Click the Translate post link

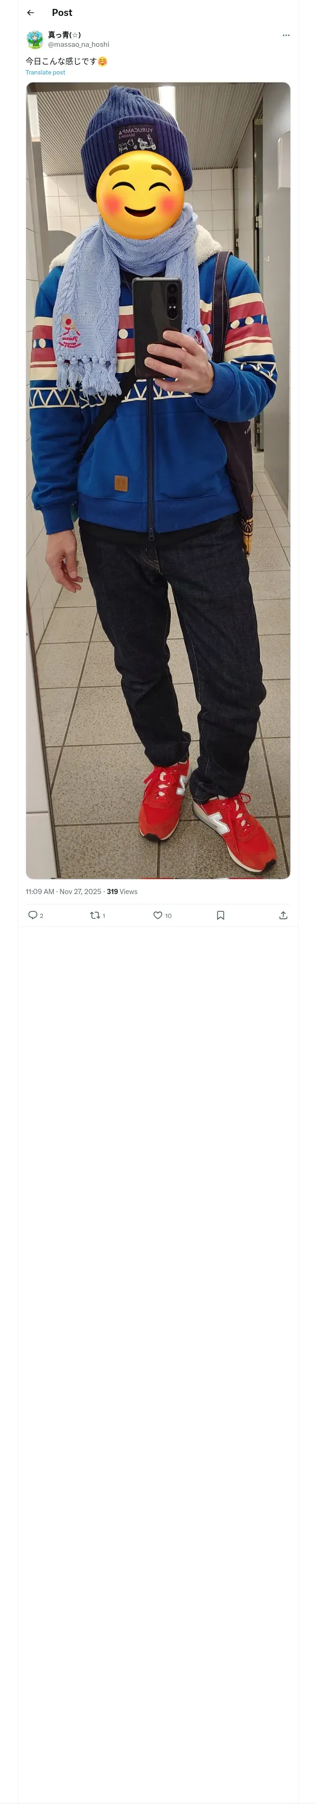click(x=45, y=72)
